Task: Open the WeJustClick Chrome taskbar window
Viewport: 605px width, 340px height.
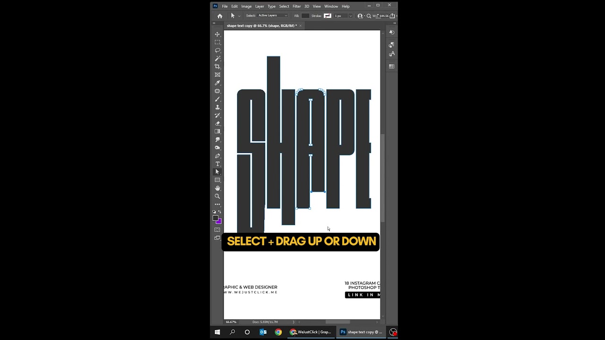Action: pos(311,332)
